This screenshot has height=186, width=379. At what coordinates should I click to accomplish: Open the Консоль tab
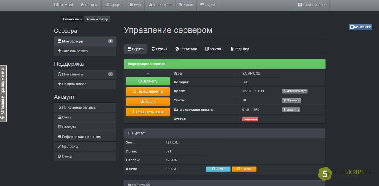point(213,49)
